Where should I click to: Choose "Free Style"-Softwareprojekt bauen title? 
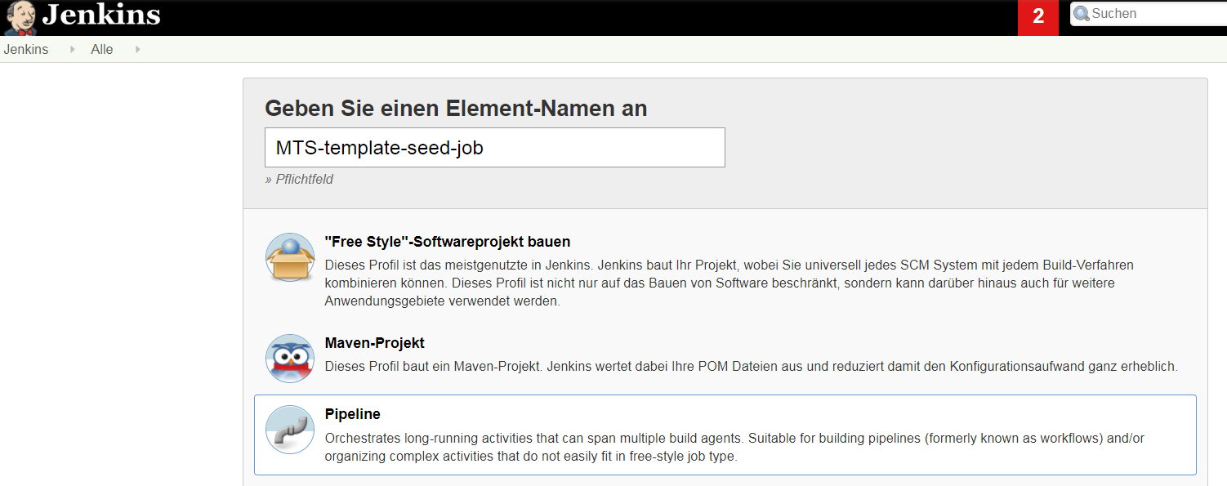pyautogui.click(x=448, y=242)
